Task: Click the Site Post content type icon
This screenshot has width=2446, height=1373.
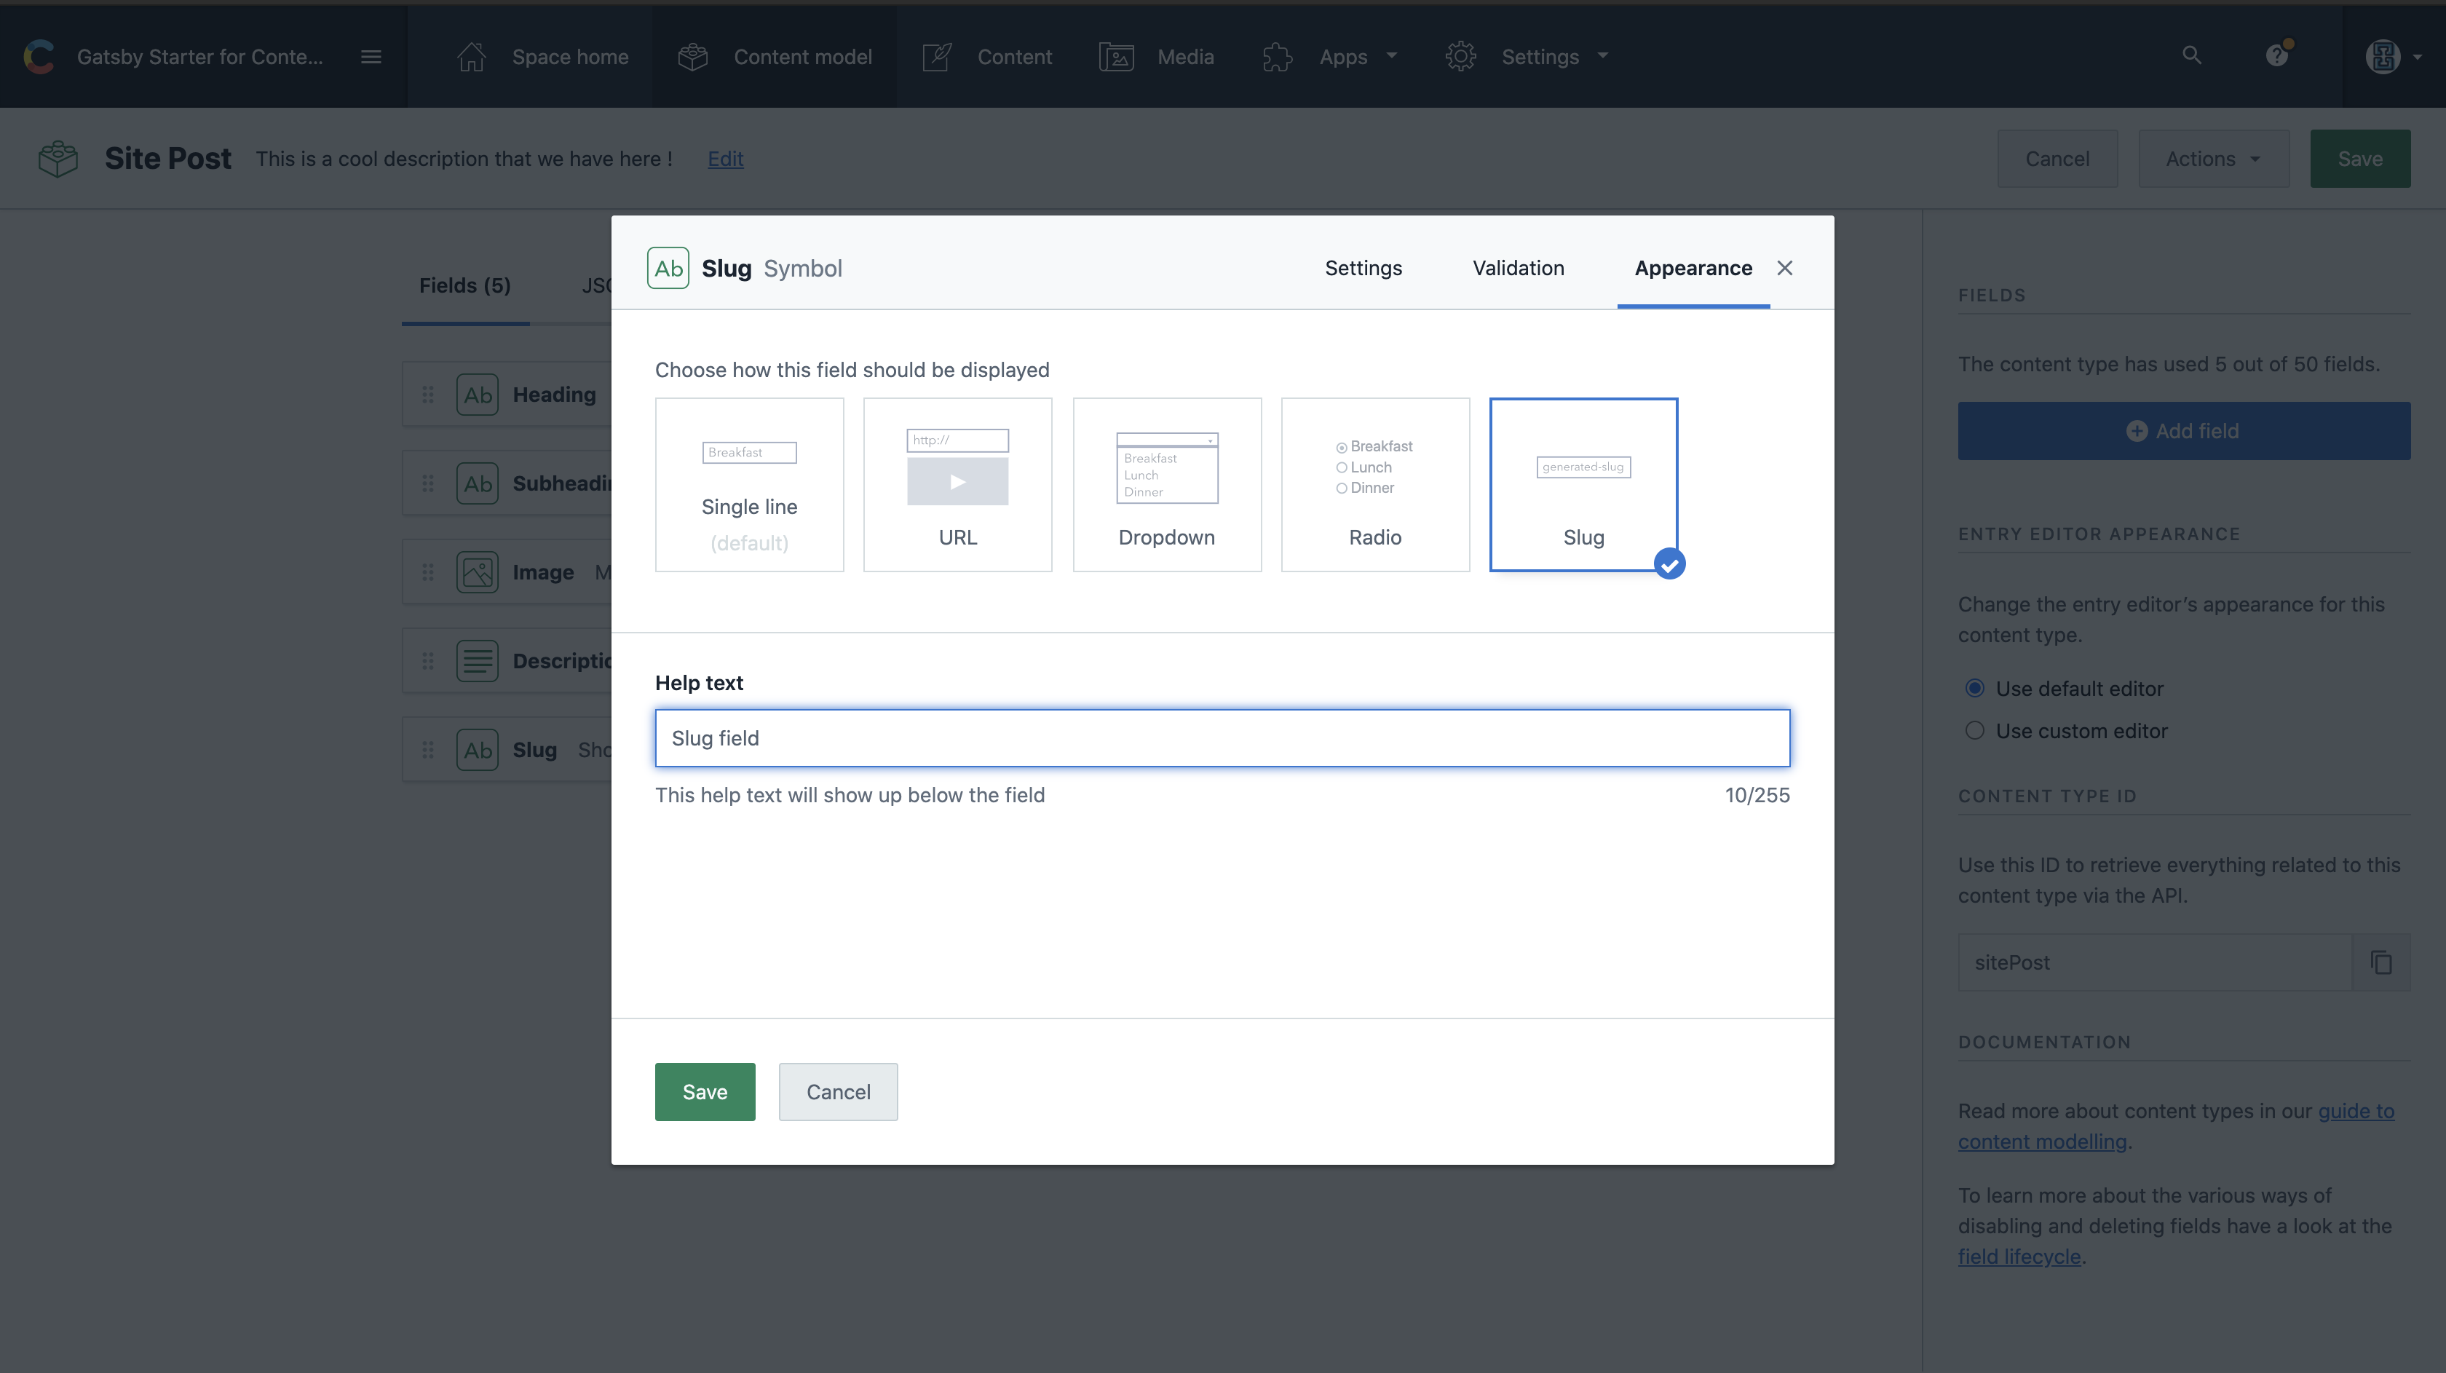Action: [x=58, y=159]
